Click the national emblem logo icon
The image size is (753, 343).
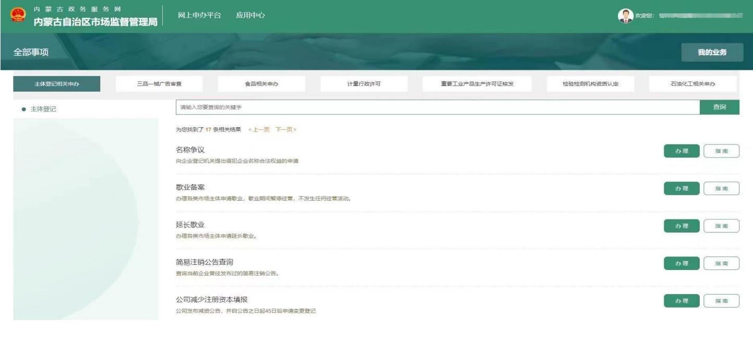18,16
